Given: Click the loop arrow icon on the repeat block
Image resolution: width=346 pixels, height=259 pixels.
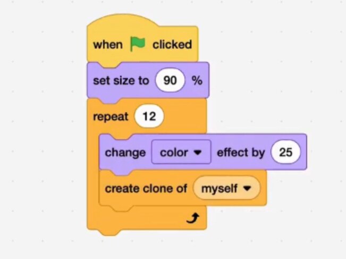Looking at the screenshot, I should click(192, 218).
